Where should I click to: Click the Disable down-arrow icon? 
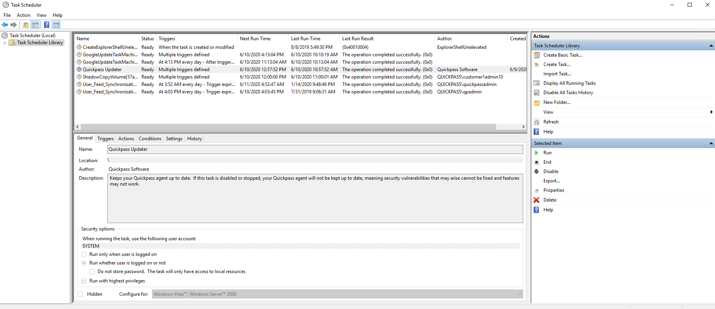click(x=536, y=171)
